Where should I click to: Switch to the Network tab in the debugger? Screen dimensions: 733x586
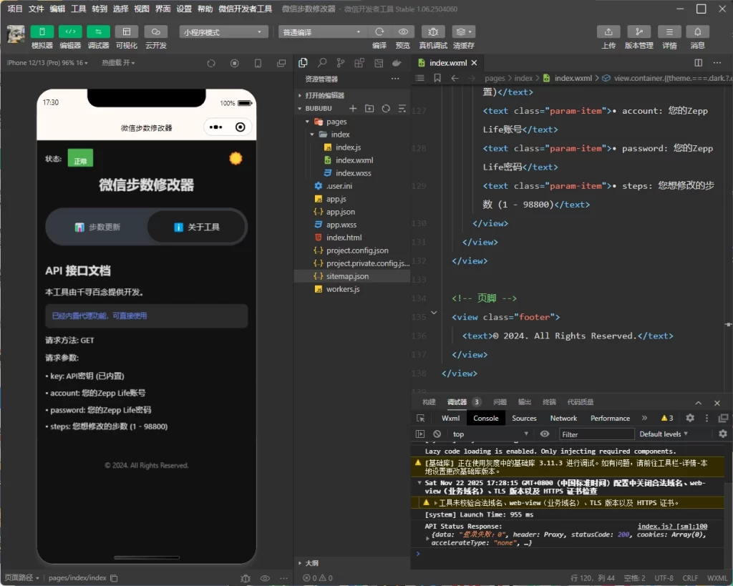pyautogui.click(x=563, y=418)
